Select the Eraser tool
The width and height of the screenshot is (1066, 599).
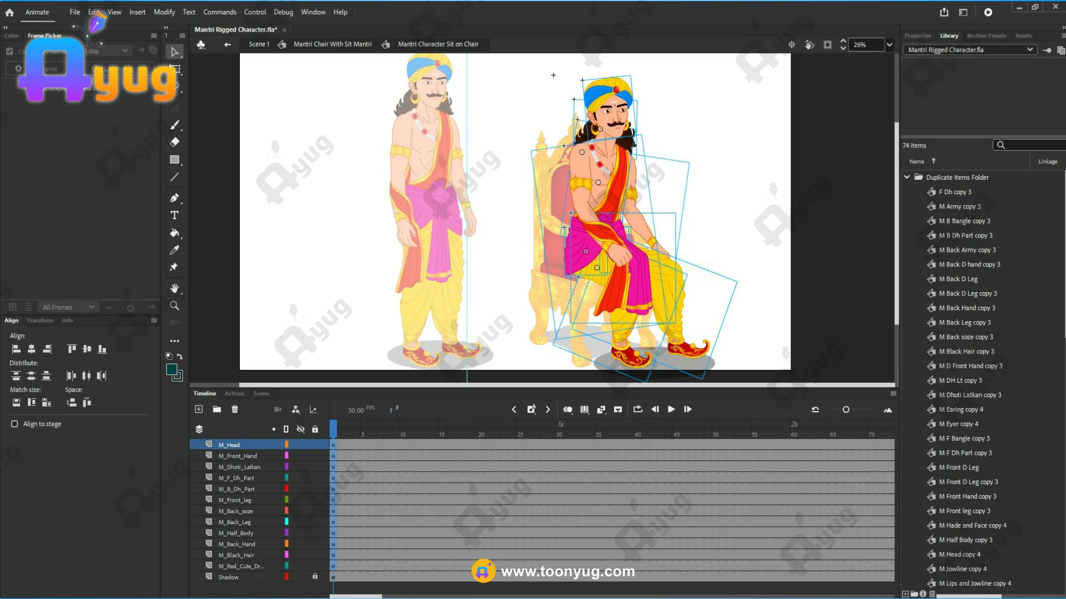[174, 142]
